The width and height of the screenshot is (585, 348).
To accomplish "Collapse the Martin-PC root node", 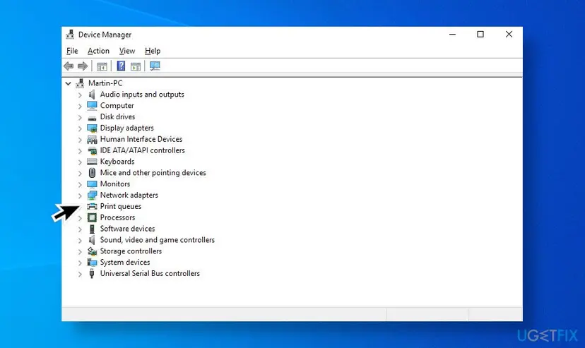I will [68, 83].
